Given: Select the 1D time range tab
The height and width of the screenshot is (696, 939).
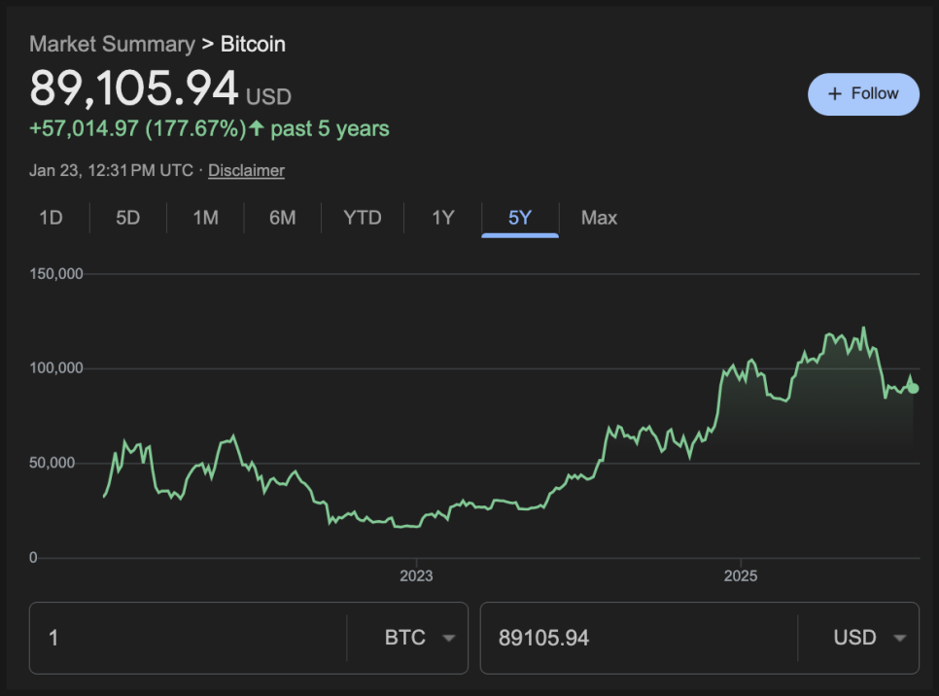Looking at the screenshot, I should click(51, 218).
